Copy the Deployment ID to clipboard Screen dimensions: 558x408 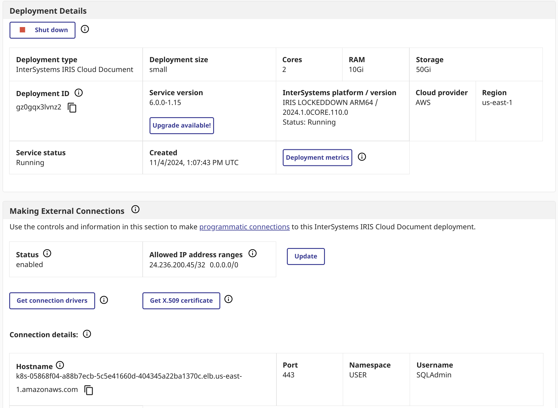(72, 108)
